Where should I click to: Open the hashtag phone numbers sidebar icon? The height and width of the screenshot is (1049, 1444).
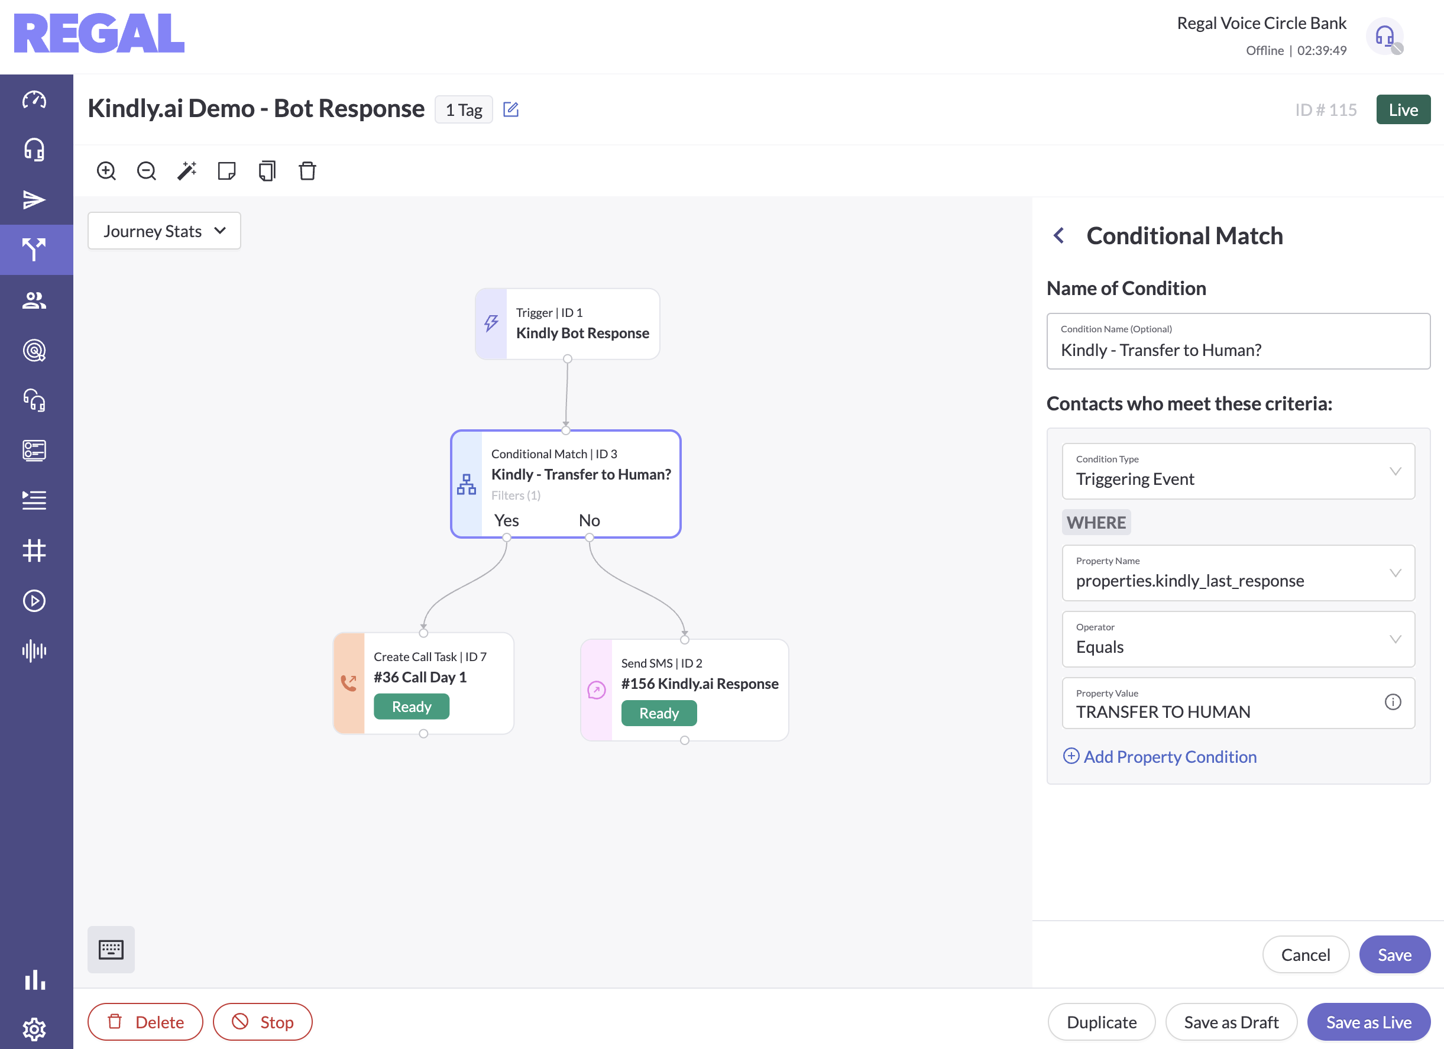[34, 551]
